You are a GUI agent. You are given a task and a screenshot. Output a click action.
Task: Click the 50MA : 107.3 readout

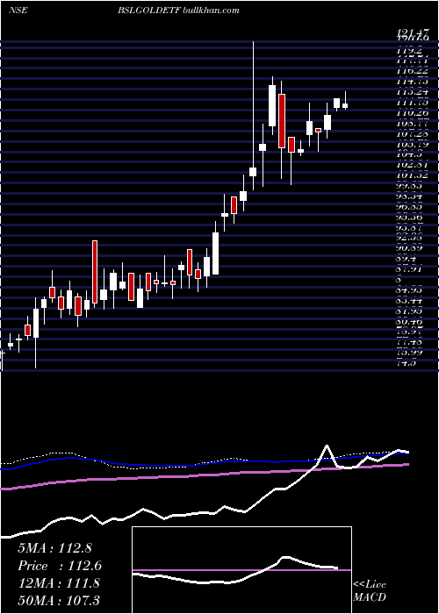(x=59, y=600)
